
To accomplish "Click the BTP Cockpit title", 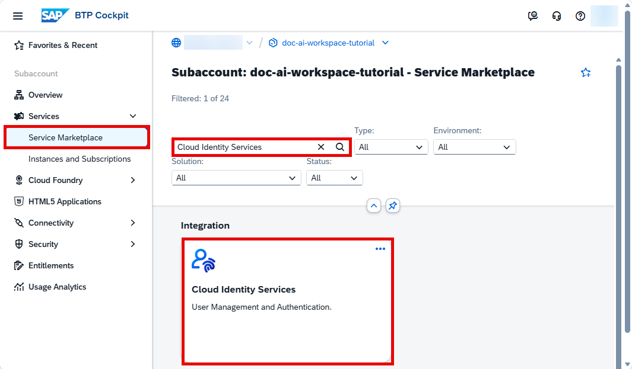I will [101, 15].
